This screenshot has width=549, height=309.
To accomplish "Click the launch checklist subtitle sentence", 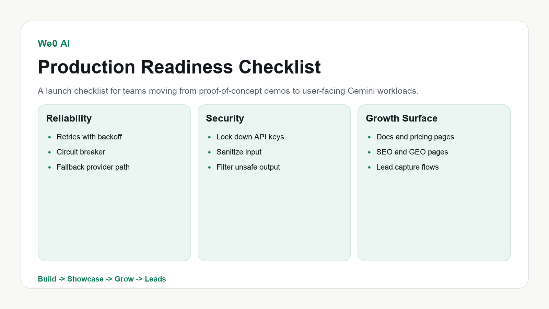I will click(x=228, y=91).
